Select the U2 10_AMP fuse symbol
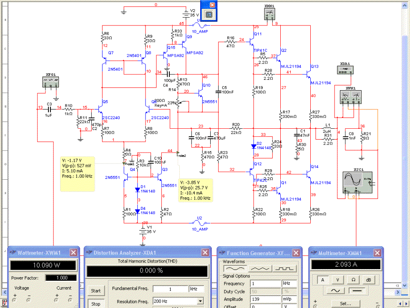This screenshot has height=308, width=410. tap(199, 223)
